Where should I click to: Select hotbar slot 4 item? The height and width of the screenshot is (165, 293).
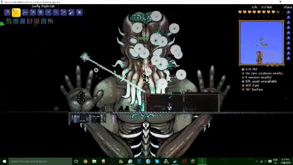click(x=33, y=12)
